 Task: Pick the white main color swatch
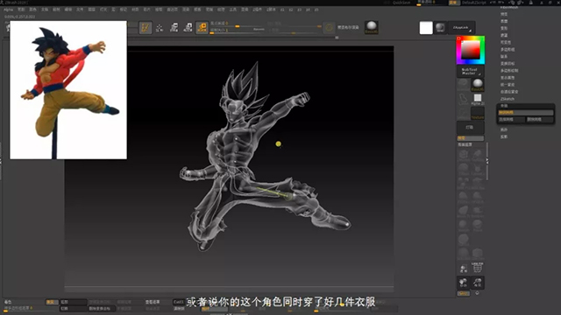click(426, 28)
